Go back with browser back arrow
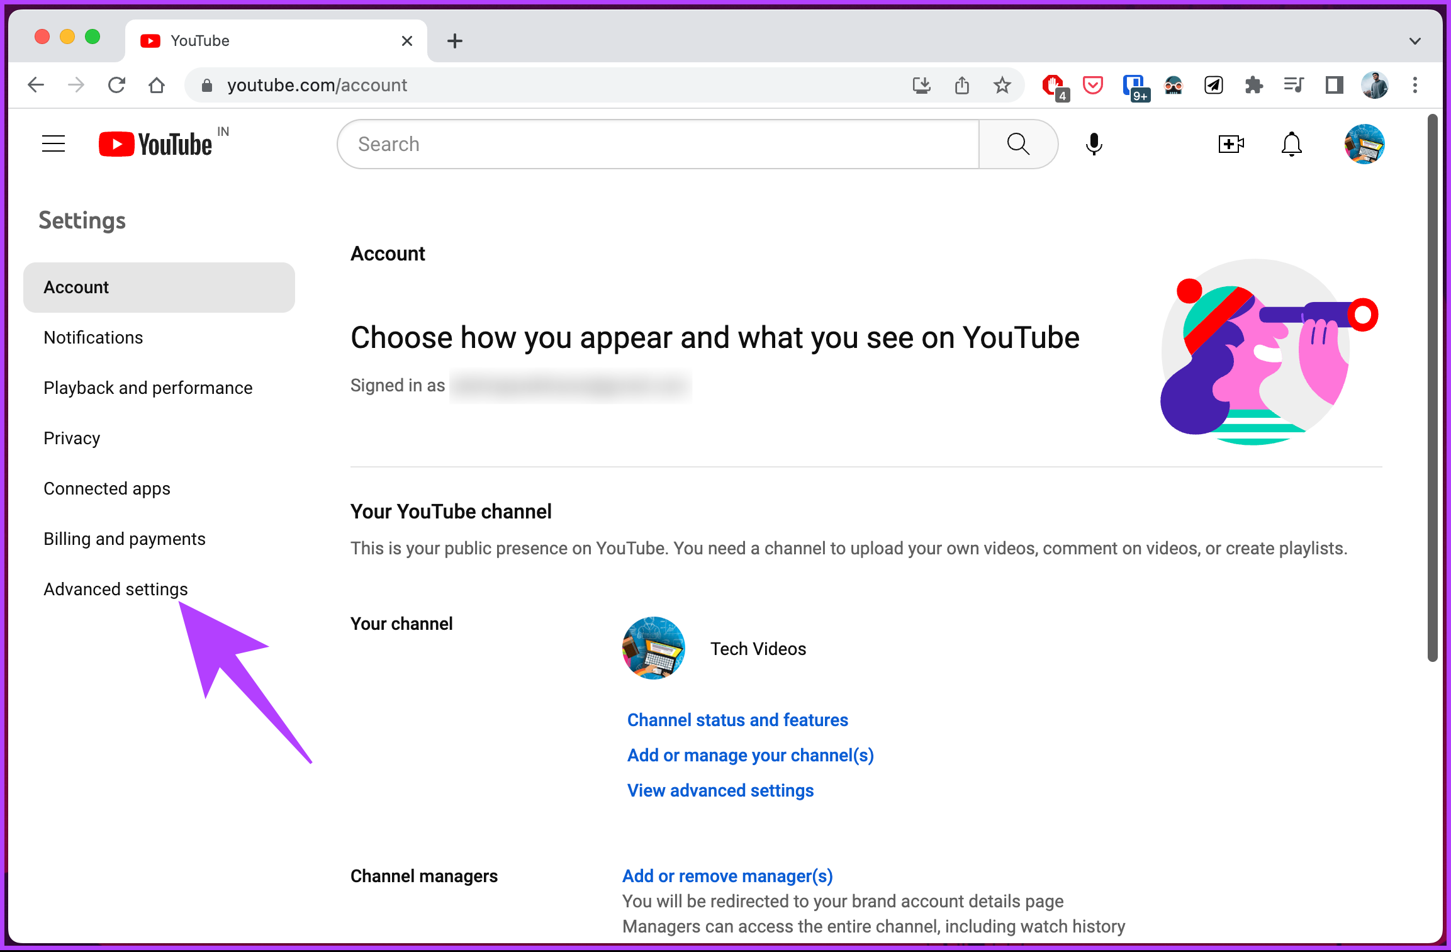The width and height of the screenshot is (1451, 952). [x=36, y=85]
